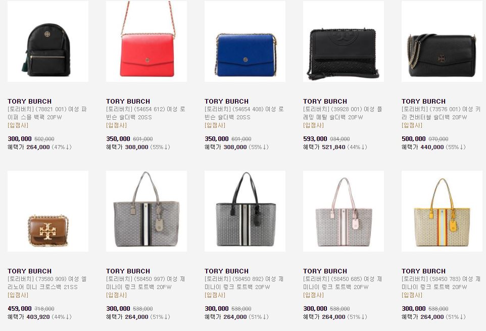Open the black Kira convertible bag image
The height and width of the screenshot is (331, 486).
click(442, 41)
